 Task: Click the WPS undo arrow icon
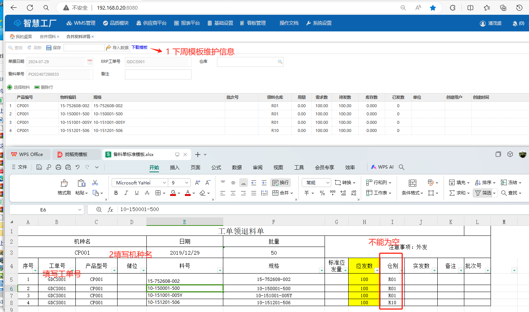pos(78,167)
